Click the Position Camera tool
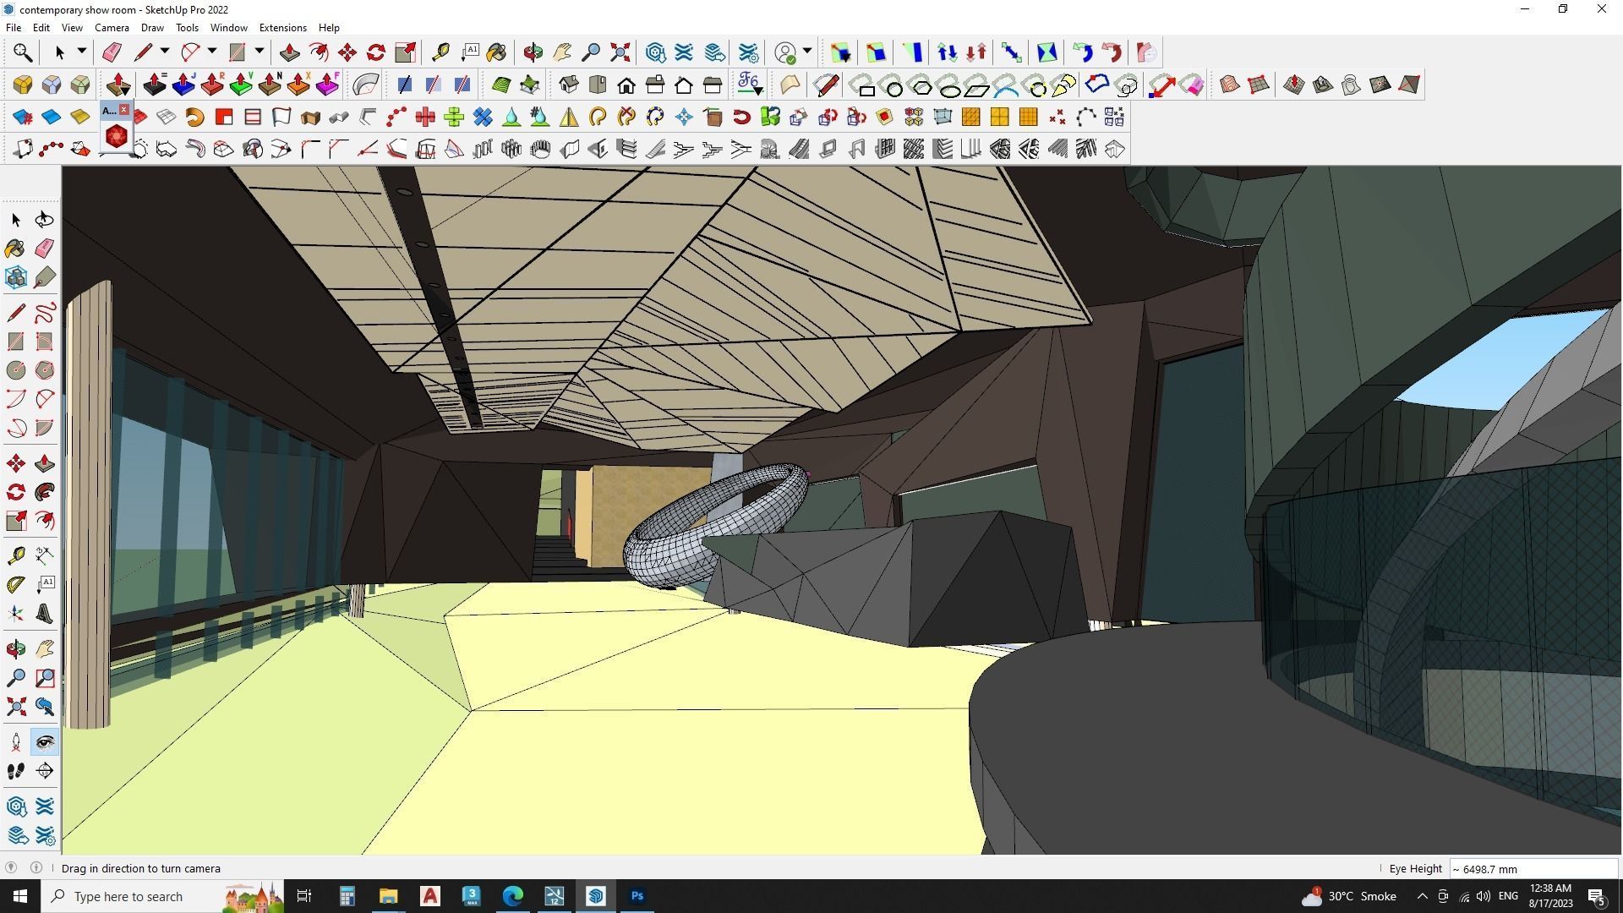The image size is (1623, 913). click(x=16, y=742)
